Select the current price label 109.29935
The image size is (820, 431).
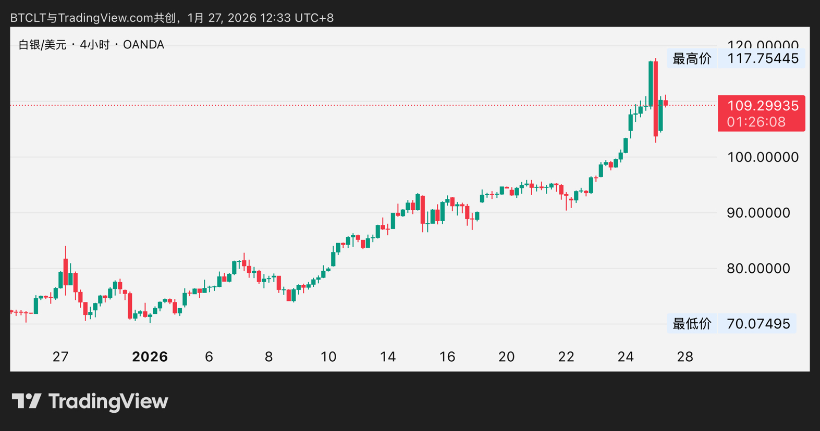(762, 106)
